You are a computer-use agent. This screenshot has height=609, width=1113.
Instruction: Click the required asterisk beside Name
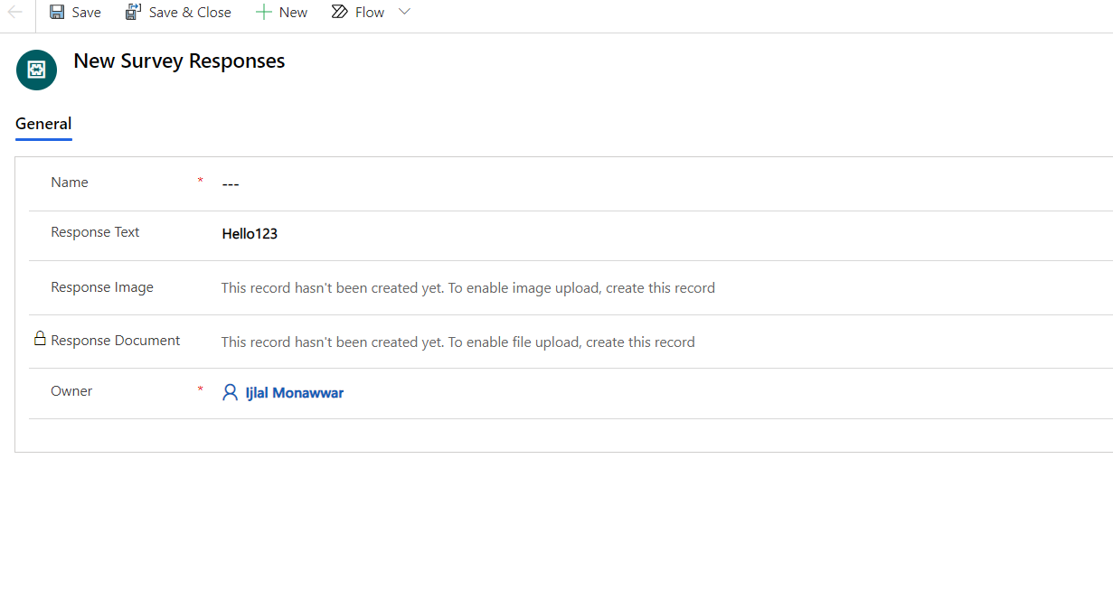pos(200,181)
